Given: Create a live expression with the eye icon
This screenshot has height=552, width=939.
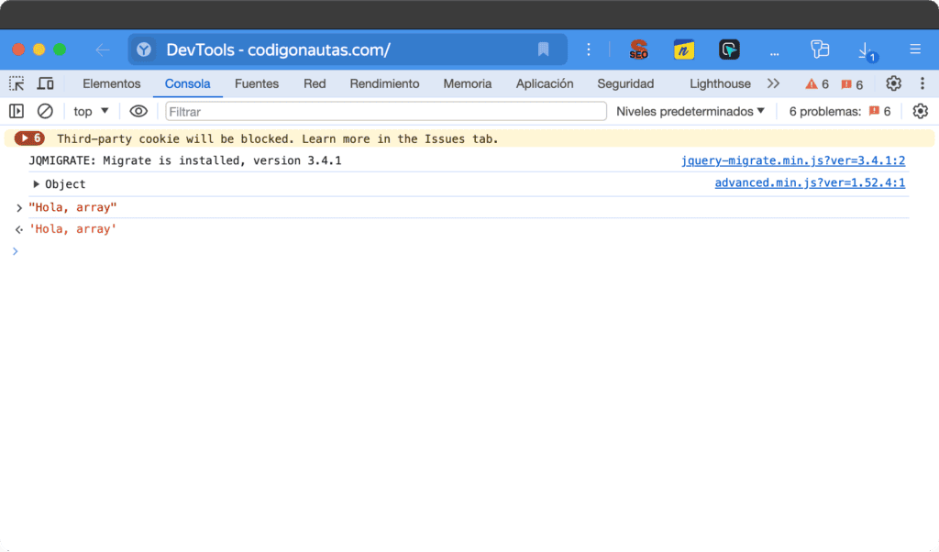Looking at the screenshot, I should (x=138, y=110).
